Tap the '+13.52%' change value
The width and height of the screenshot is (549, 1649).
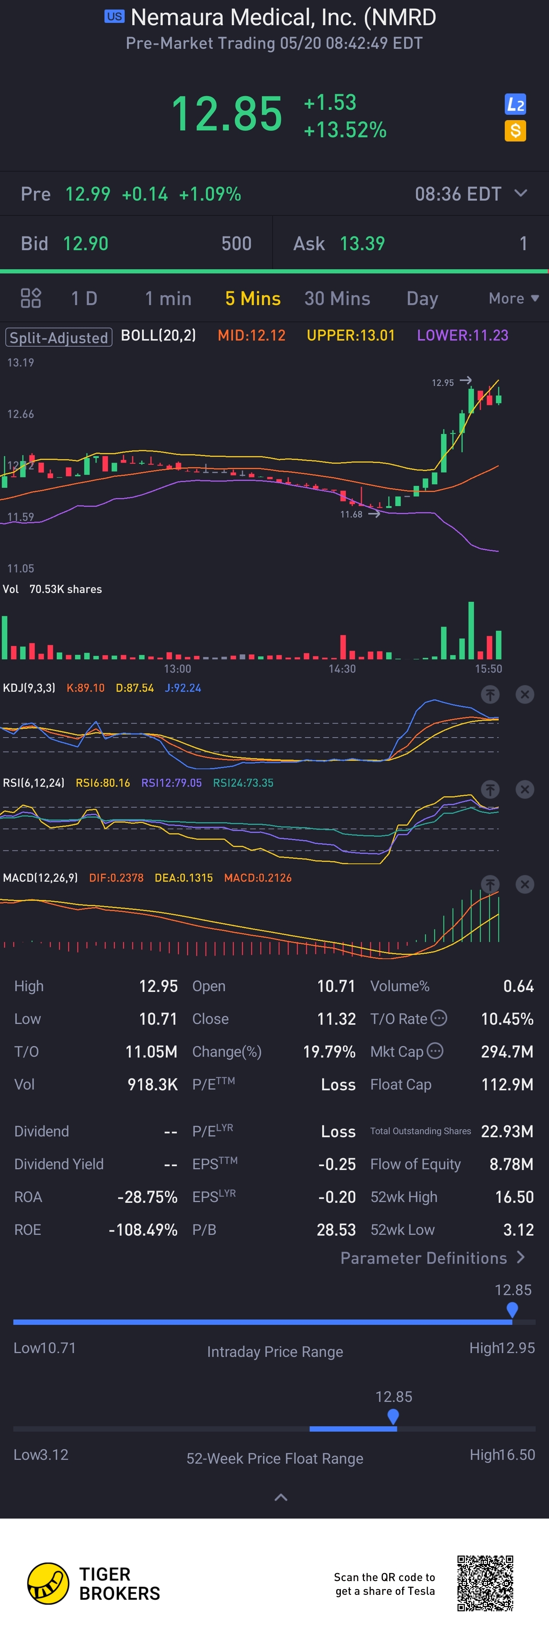click(x=345, y=130)
